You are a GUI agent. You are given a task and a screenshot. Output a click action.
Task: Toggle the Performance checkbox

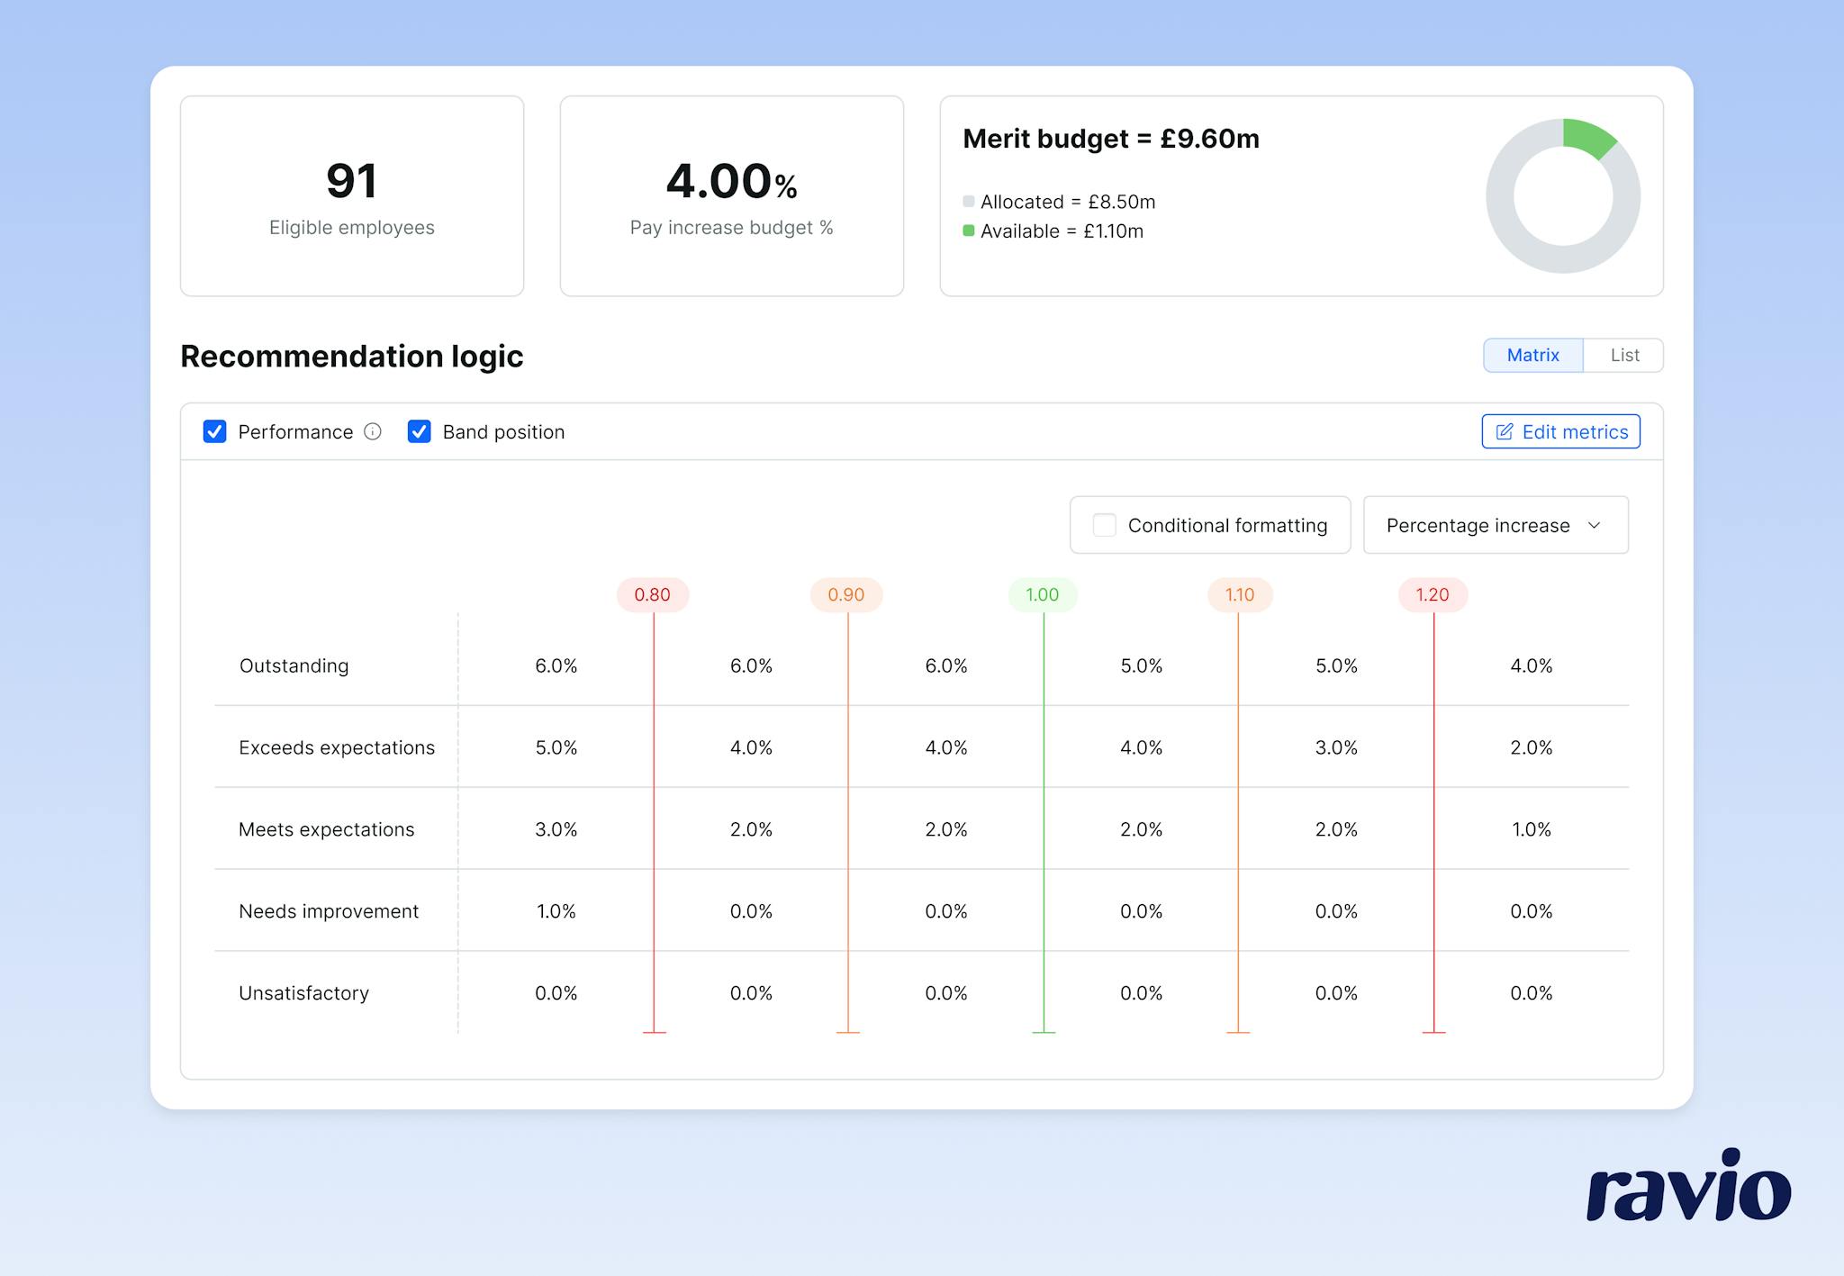pos(214,432)
